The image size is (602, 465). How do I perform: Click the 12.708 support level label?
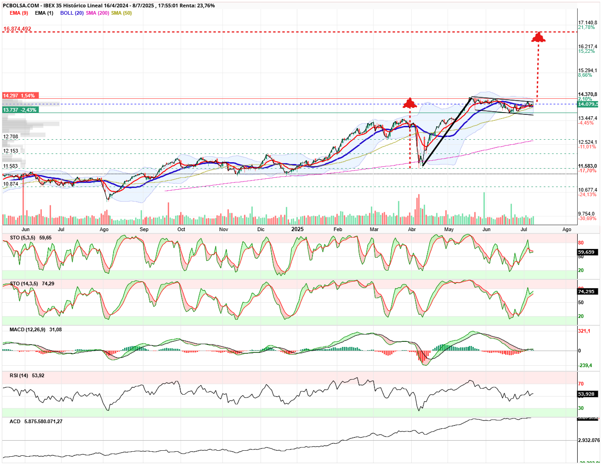click(x=11, y=136)
